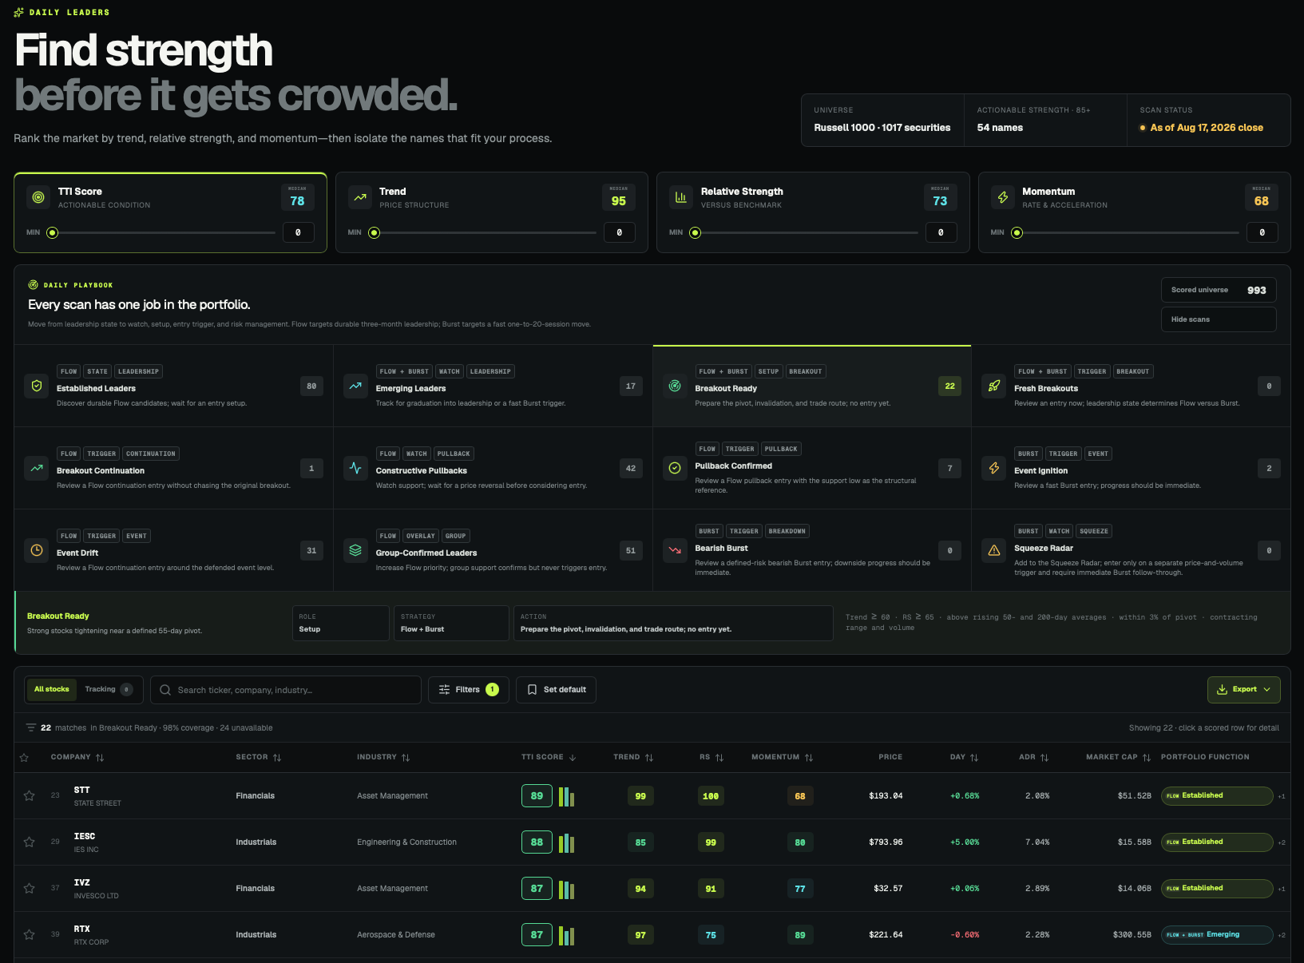Click the Event Ignition lightning icon
The width and height of the screenshot is (1304, 963).
click(x=994, y=468)
